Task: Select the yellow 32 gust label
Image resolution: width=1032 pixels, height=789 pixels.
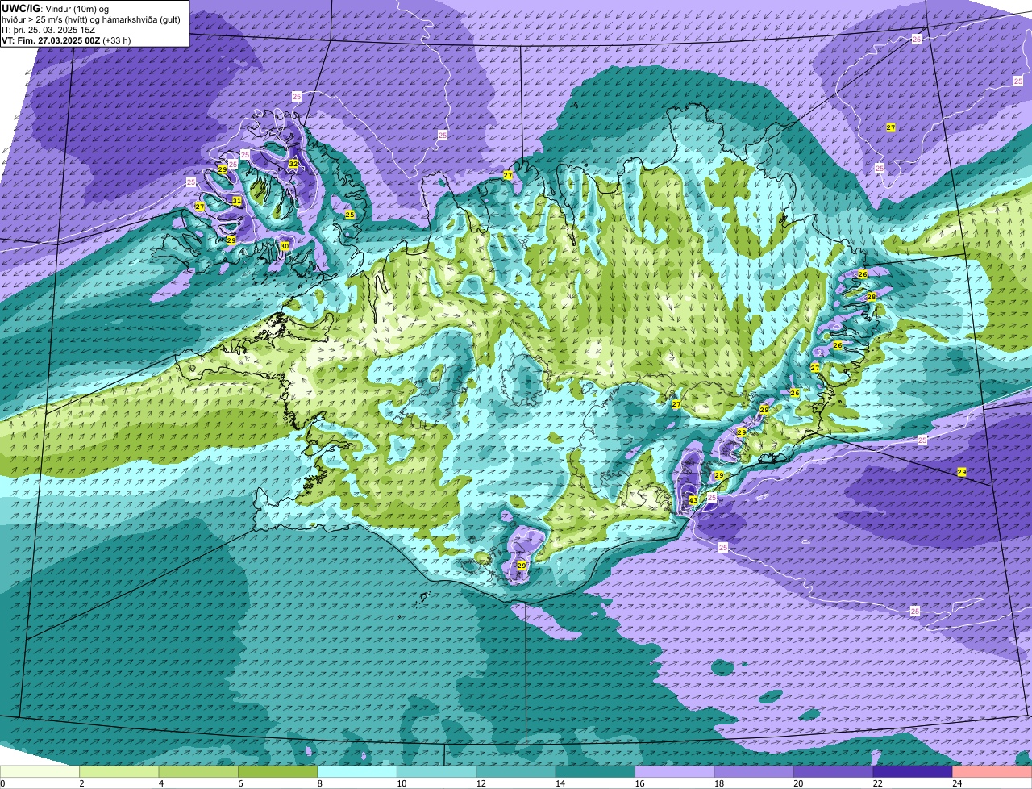Action: (293, 164)
